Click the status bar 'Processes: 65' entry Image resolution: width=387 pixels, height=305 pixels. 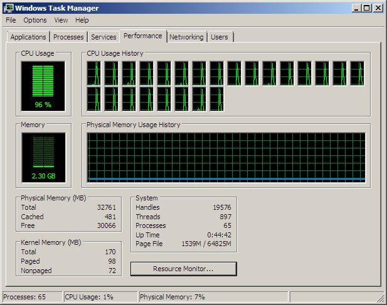[x=32, y=297]
